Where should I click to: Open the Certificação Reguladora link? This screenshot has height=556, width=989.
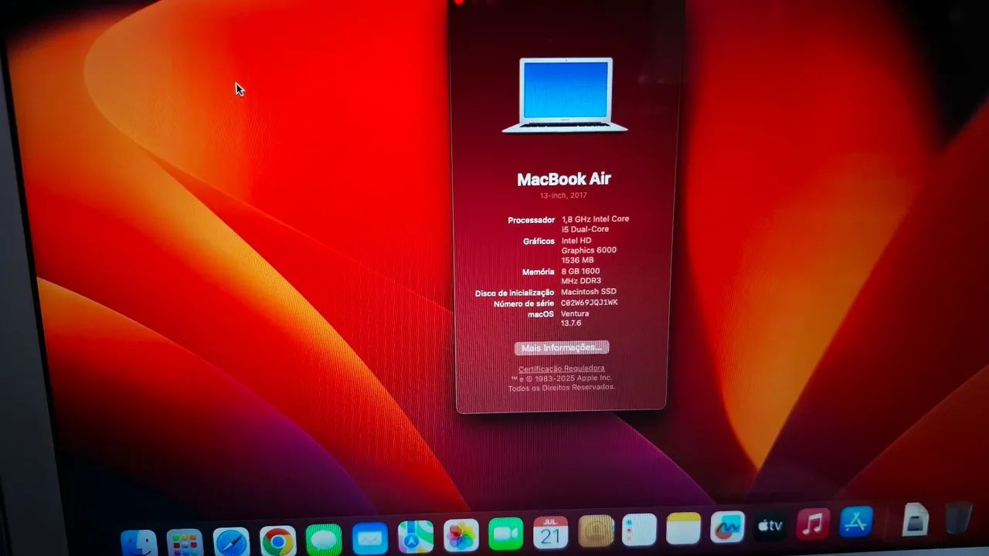(x=562, y=368)
